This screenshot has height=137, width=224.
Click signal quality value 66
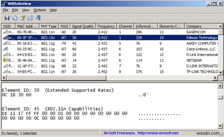coord(74,49)
